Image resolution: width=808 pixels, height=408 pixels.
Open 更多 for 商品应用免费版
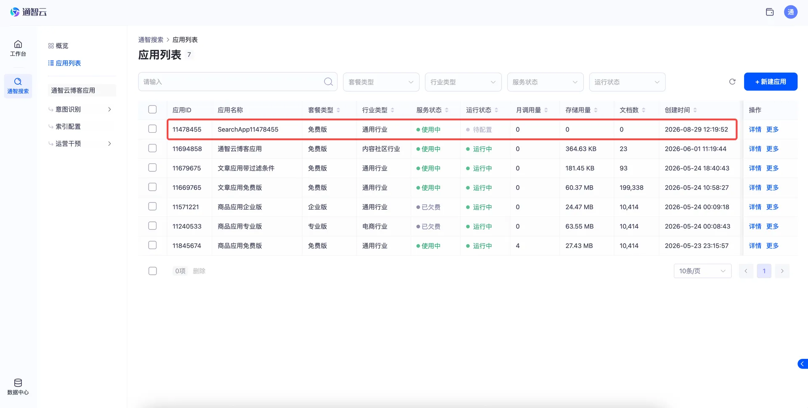click(772, 246)
